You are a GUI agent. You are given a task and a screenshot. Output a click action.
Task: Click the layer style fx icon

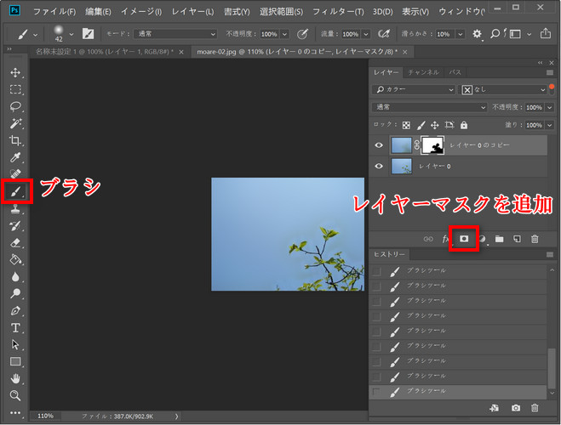[x=445, y=239]
